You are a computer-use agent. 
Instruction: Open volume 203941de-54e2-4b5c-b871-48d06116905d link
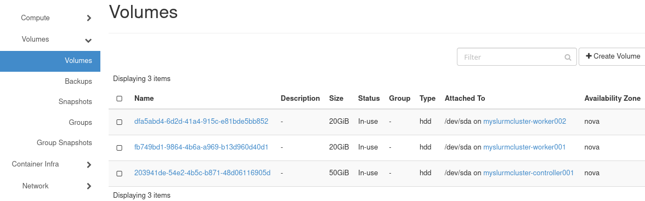[202, 173]
